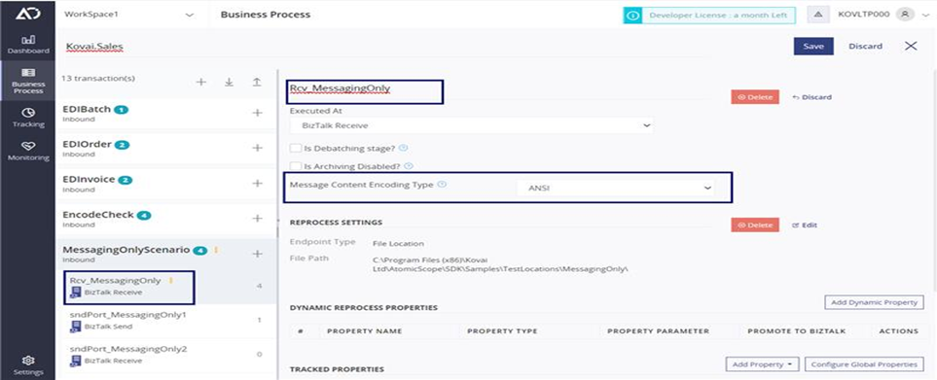Viewport: 937px width, 380px height.
Task: Click the add transaction plus icon
Action: click(x=200, y=82)
